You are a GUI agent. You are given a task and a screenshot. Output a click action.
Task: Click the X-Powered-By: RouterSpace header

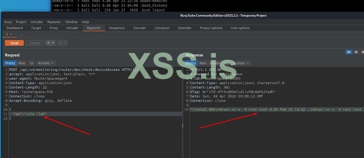pyautogui.click(x=216, y=74)
